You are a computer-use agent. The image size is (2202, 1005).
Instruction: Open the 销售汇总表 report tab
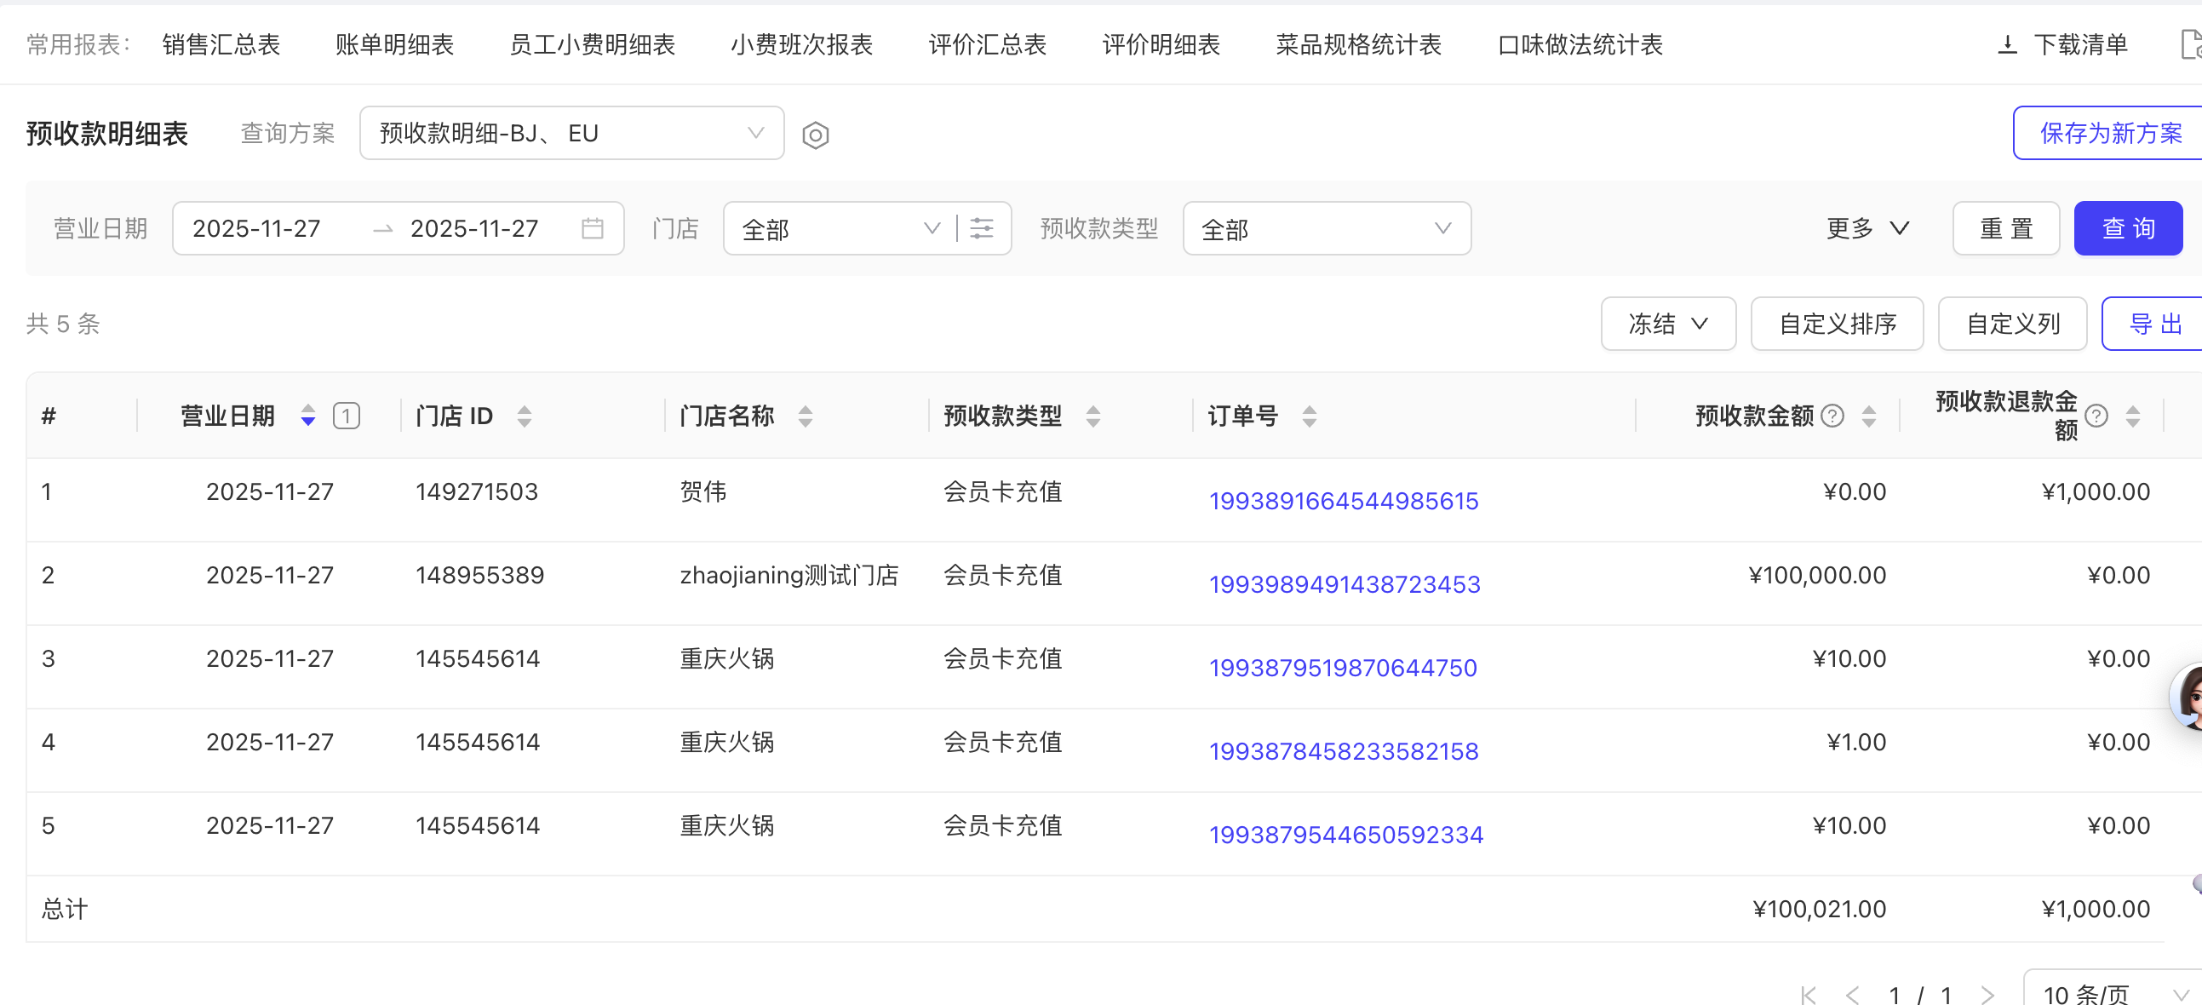pos(221,44)
